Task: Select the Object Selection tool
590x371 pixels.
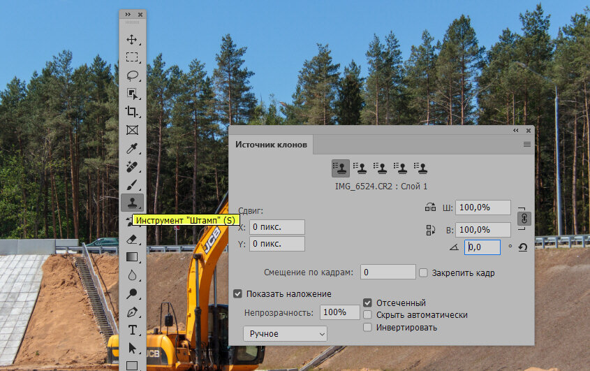Action: 132,94
